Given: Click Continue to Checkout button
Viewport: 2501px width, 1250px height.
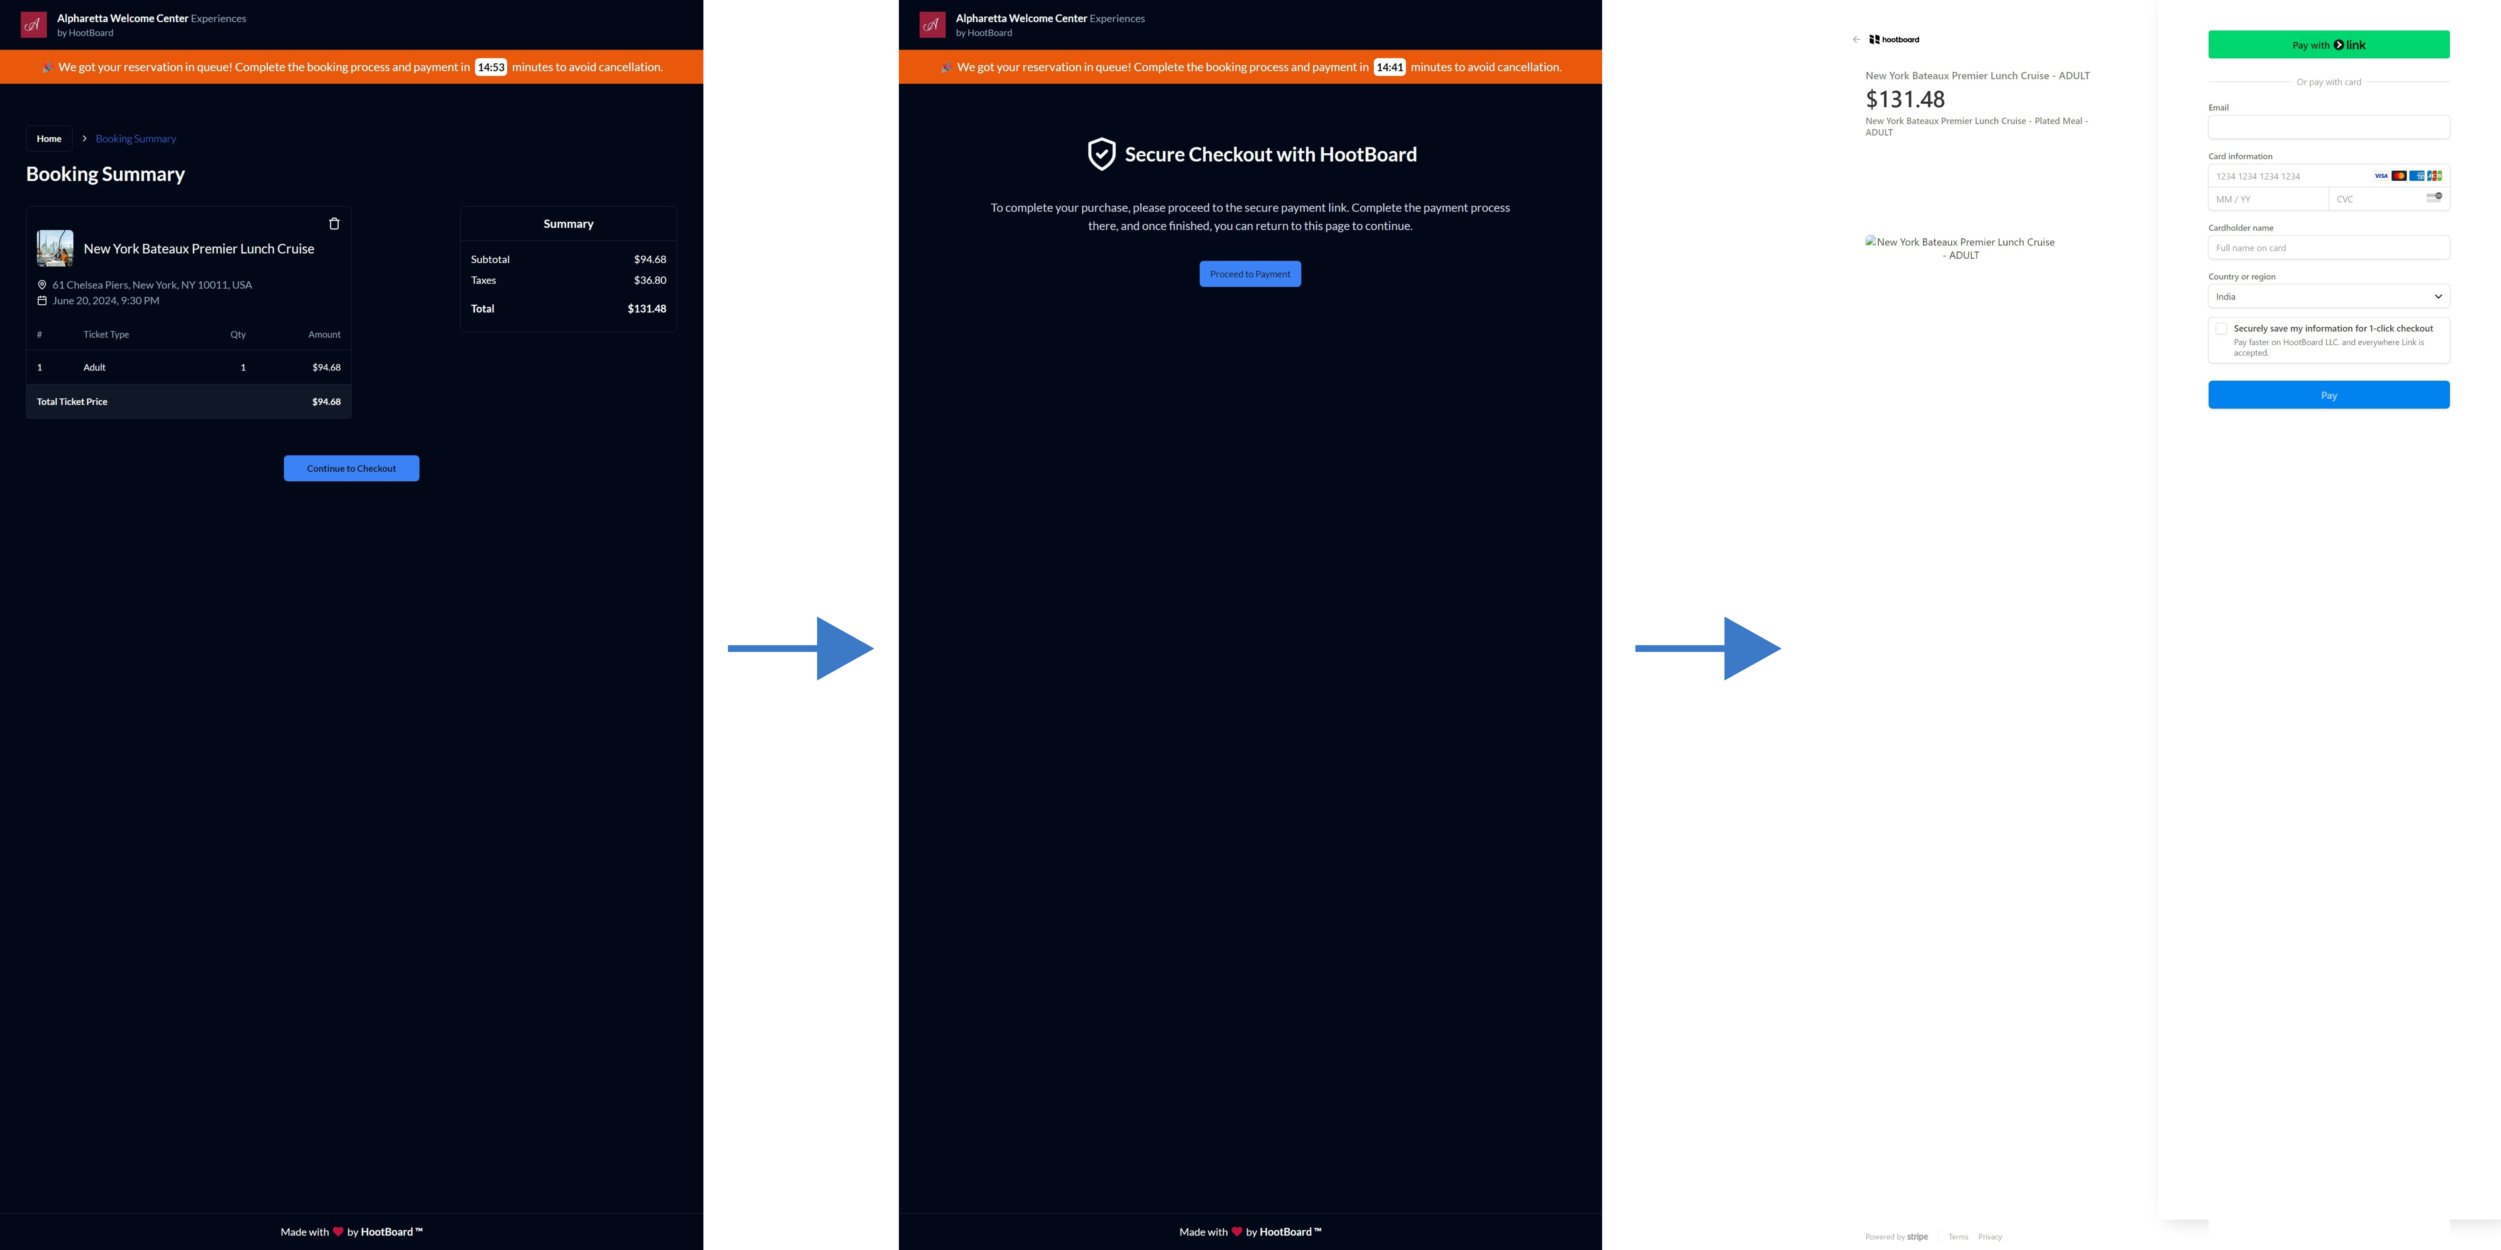Looking at the screenshot, I should [352, 468].
